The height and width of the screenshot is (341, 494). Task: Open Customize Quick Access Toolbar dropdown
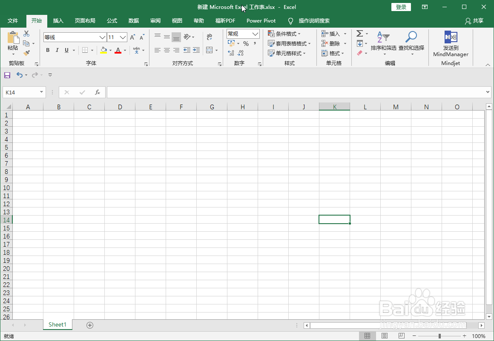click(x=50, y=75)
